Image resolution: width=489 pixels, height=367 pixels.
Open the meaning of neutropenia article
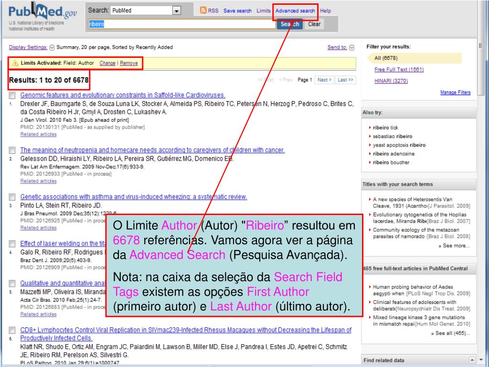[152, 150]
